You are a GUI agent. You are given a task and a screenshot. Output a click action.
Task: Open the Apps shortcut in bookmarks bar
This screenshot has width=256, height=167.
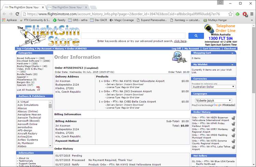click(10, 20)
